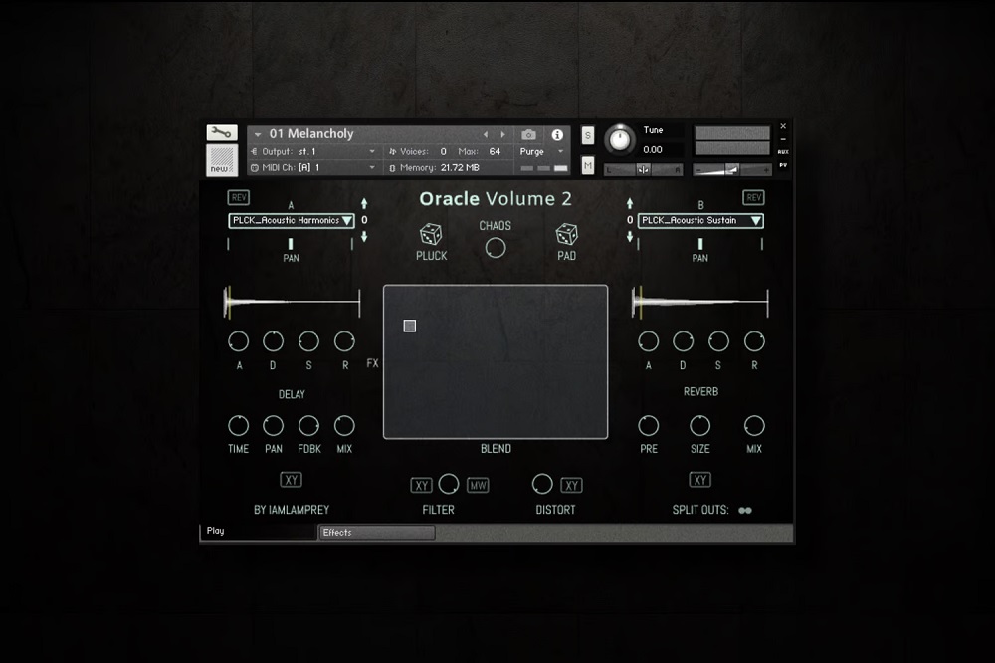The width and height of the screenshot is (995, 663).
Task: Click the Pad randomize dice icon
Action: tap(566, 235)
